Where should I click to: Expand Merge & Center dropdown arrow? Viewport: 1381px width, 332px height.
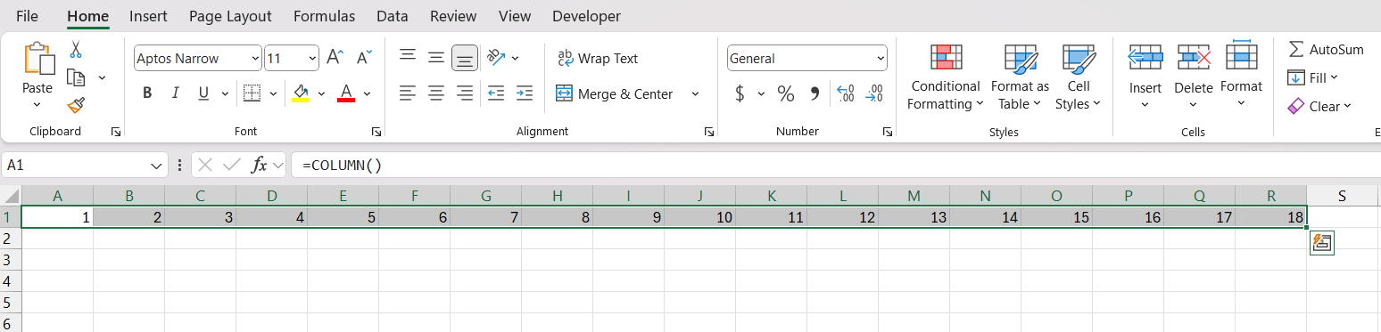click(x=695, y=93)
